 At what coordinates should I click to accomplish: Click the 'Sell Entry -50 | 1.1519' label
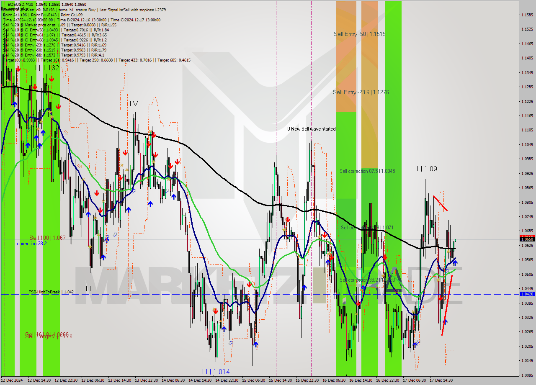pos(360,34)
